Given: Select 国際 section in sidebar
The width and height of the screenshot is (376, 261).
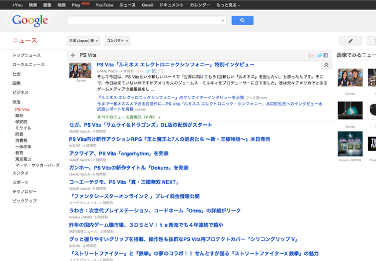Looking at the screenshot, I should tap(16, 83).
